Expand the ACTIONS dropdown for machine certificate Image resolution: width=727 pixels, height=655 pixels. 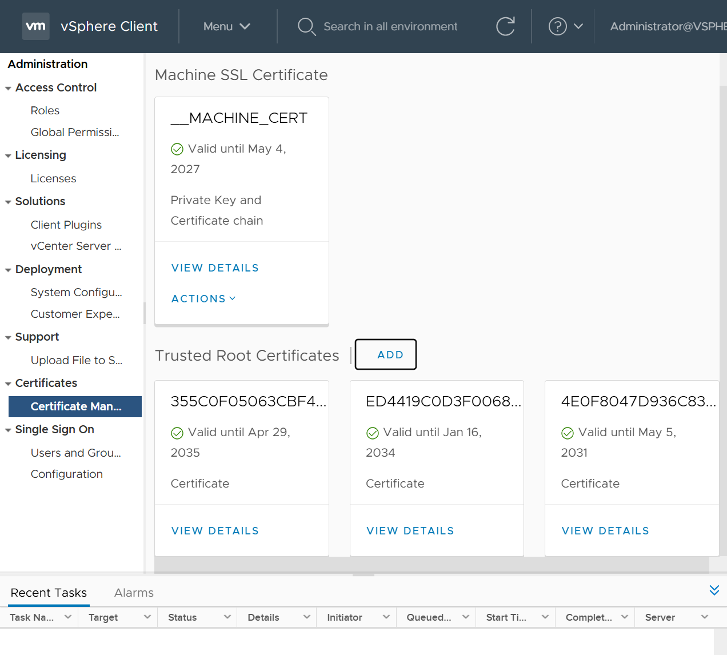[x=203, y=299]
